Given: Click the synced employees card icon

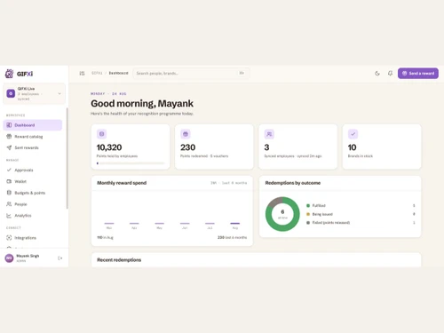Looking at the screenshot, I should [x=269, y=134].
